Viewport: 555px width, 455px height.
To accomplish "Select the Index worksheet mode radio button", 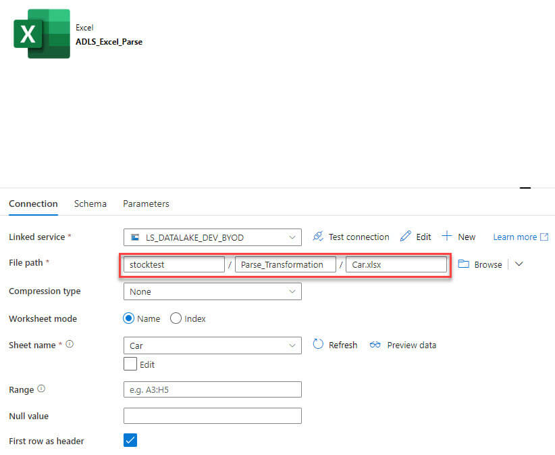I will [176, 318].
